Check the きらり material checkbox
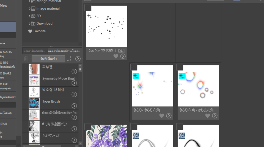The image size is (264, 147). [x=134, y=67]
